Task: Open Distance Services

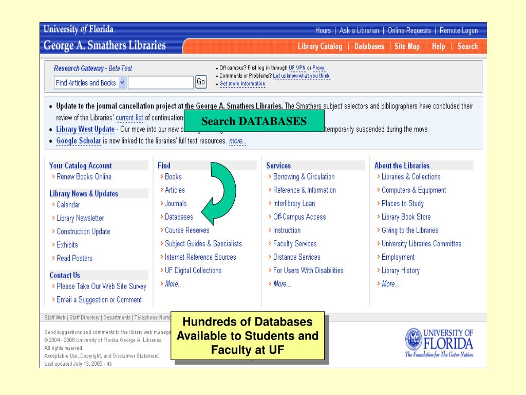Action: tap(296, 257)
